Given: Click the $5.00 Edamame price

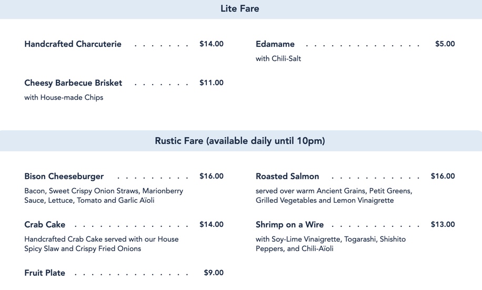Looking at the screenshot, I should click(x=445, y=44).
